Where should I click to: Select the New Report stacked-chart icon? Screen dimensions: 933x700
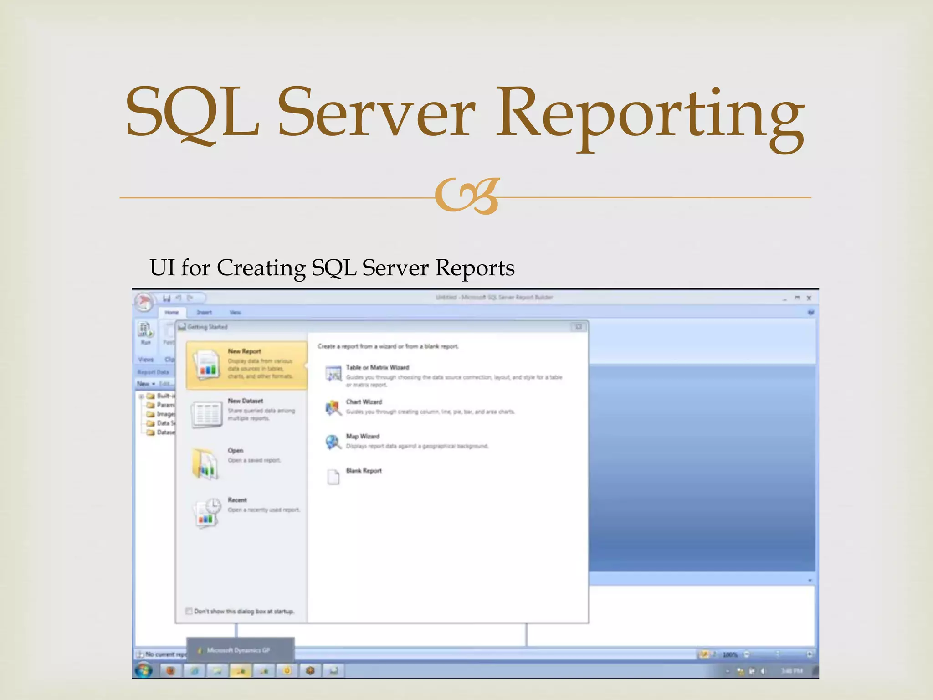pyautogui.click(x=206, y=365)
